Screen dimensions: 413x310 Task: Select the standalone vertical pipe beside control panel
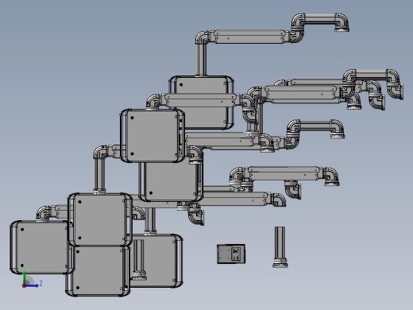(x=280, y=246)
